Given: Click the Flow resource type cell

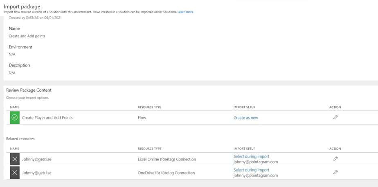Looking at the screenshot, I should (142, 118).
